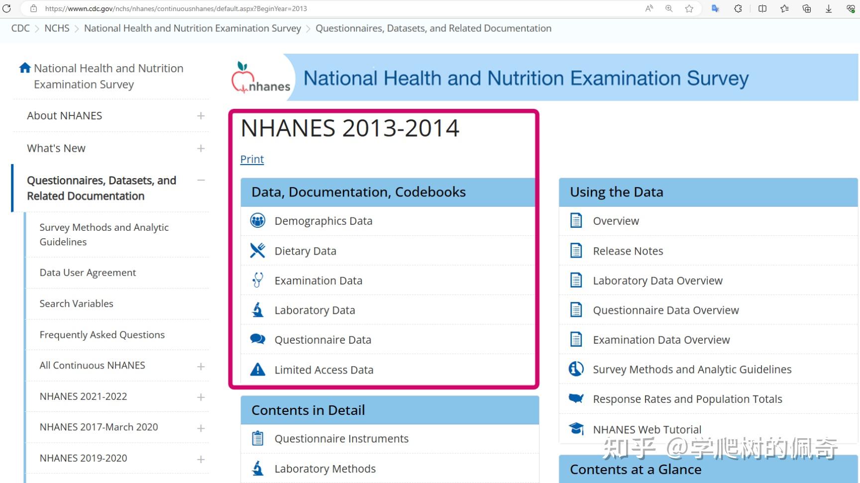860x483 pixels.
Task: Open the Examination Data Overview link
Action: [661, 340]
